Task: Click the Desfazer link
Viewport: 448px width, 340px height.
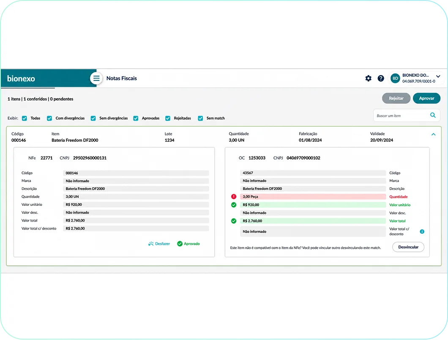Action: 163,243
